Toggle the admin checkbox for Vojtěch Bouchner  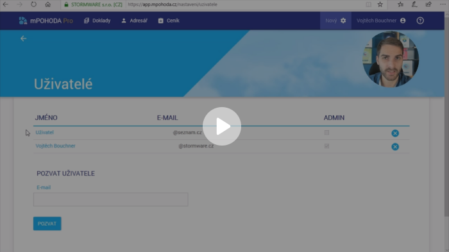[326, 146]
